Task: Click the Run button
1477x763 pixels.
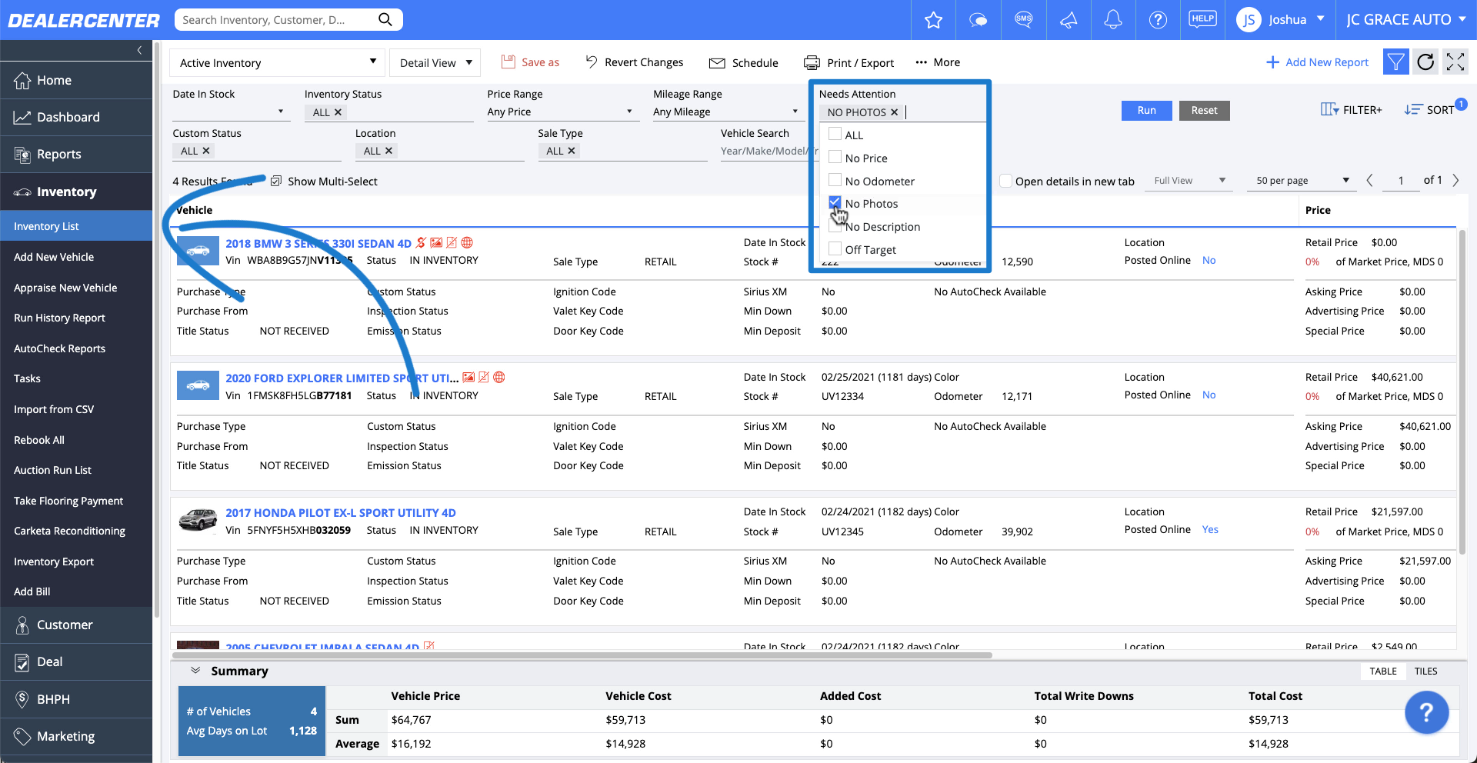Action: 1146,110
